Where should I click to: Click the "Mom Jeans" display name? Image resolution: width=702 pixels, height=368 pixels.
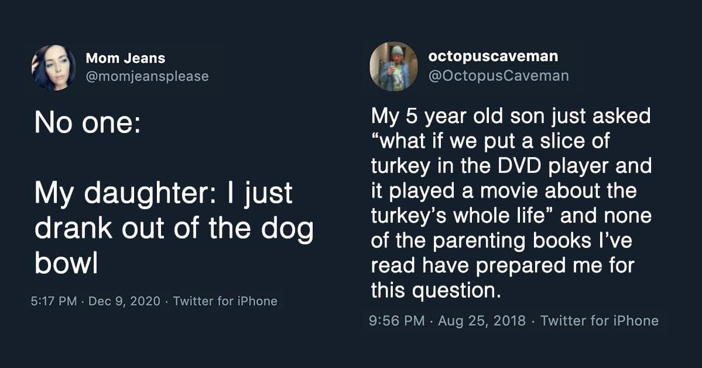tap(125, 58)
